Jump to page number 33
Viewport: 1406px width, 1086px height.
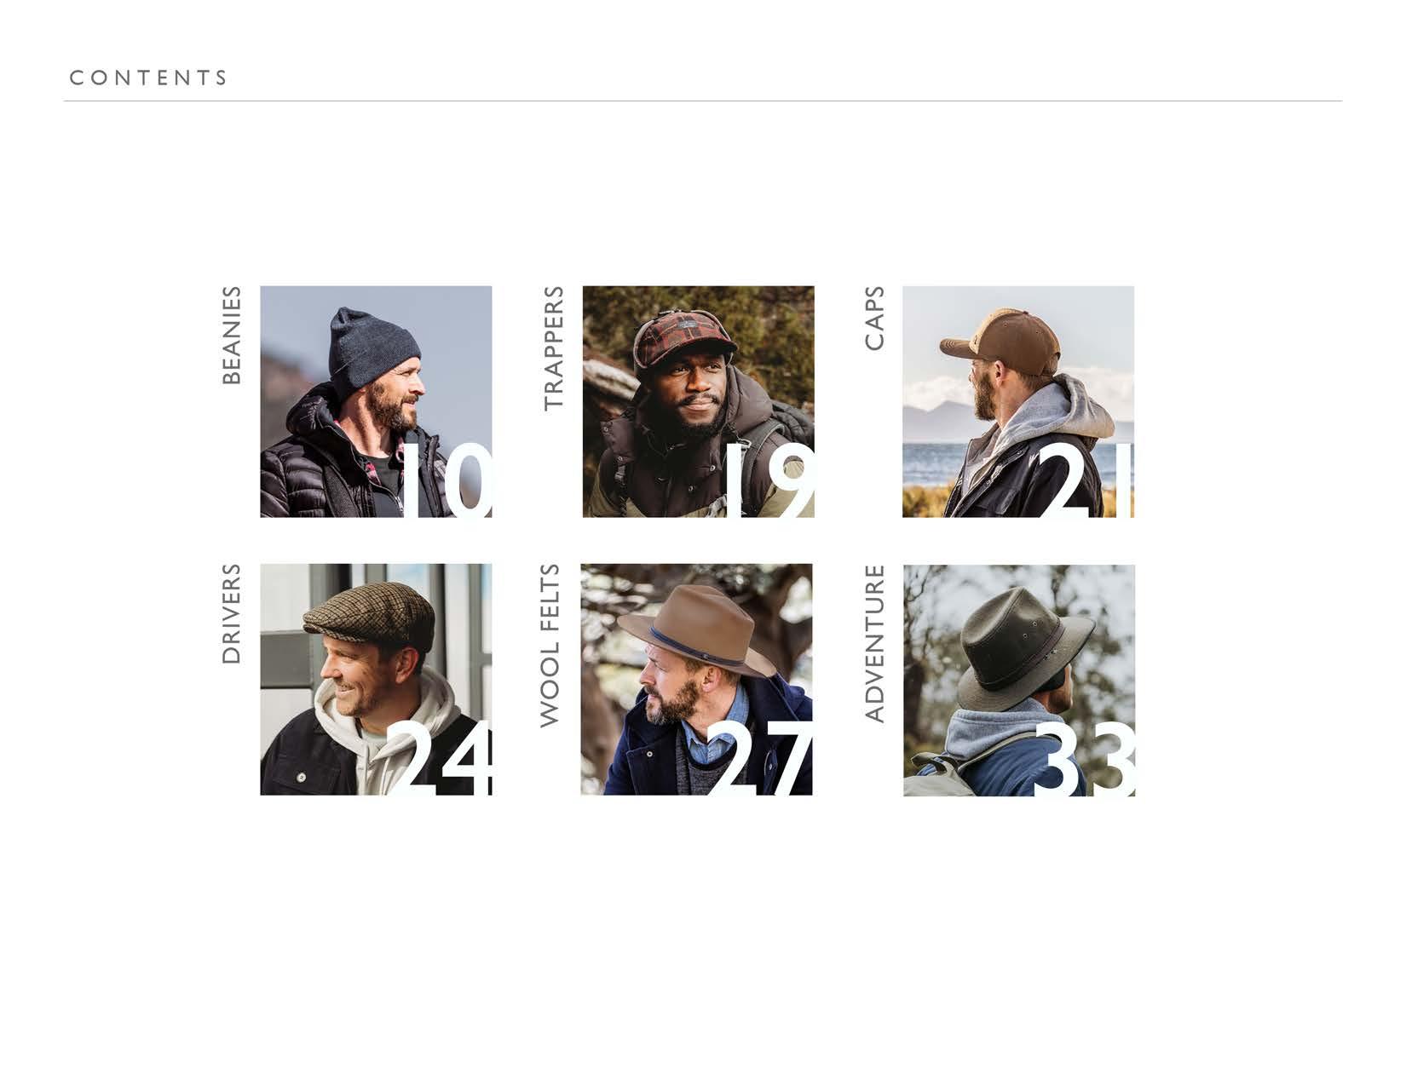1085,759
